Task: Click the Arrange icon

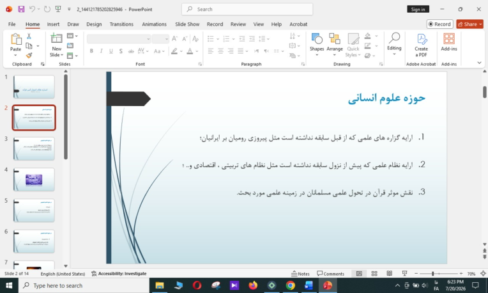Action: [335, 39]
